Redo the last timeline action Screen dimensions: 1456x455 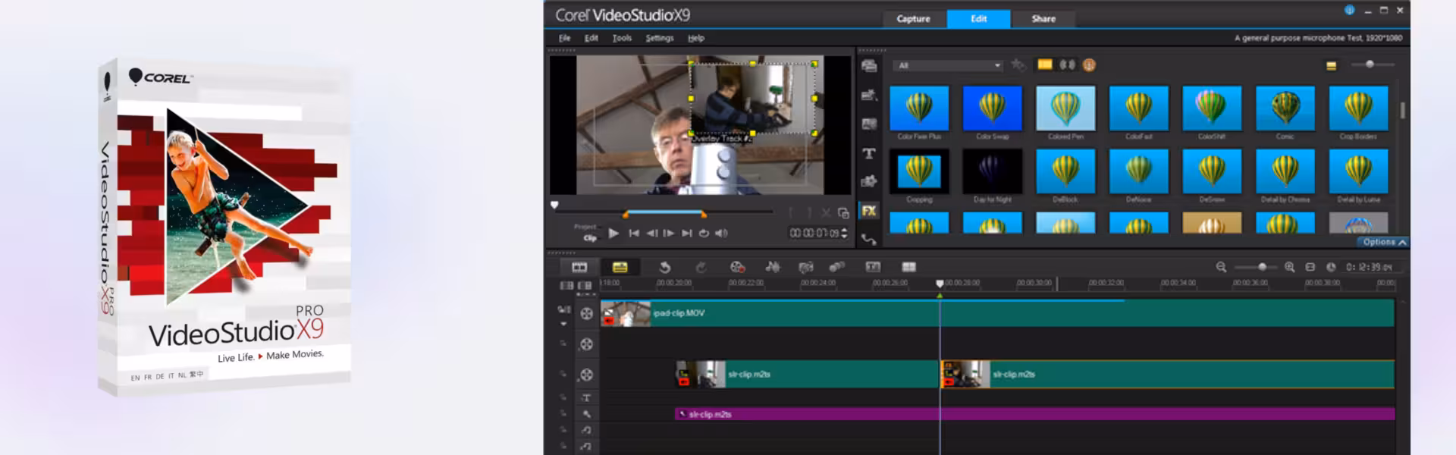coord(701,267)
